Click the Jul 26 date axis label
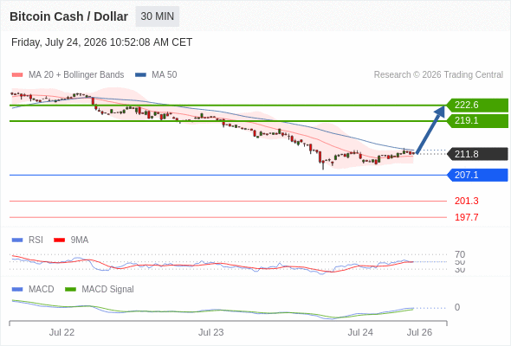 [419, 332]
